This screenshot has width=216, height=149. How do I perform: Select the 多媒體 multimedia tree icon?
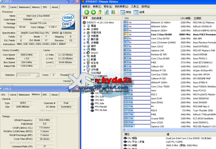[x=88, y=43]
